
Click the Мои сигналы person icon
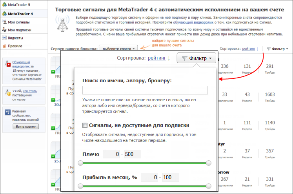4,22
